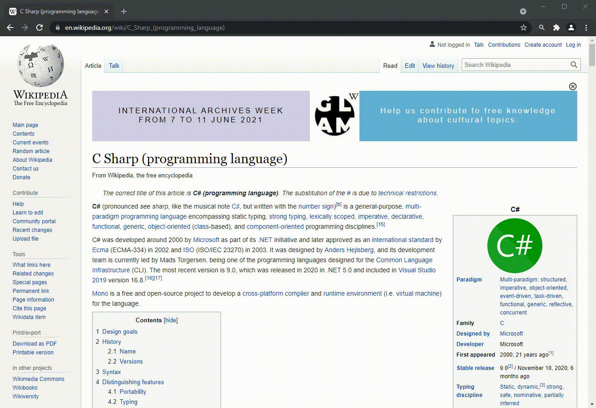Open the Chrome three-dot menu
Screen dimensions: 596x408
[x=586, y=28]
